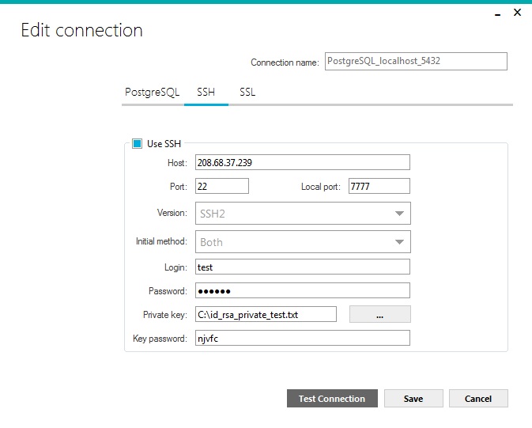
Task: Expand the Version SSH2 dropdown
Action: coord(303,214)
